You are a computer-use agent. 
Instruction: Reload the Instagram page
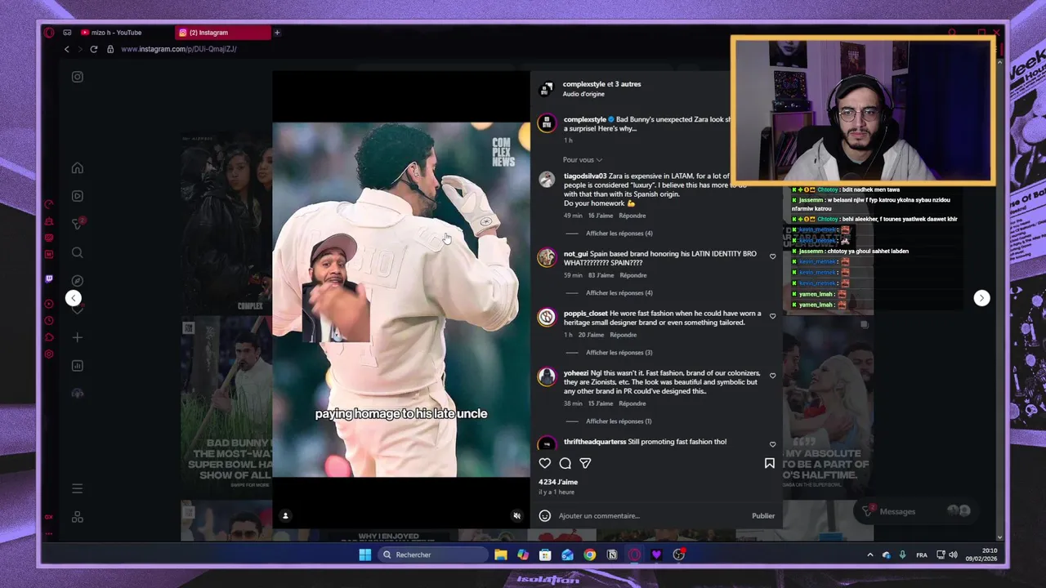coord(94,49)
